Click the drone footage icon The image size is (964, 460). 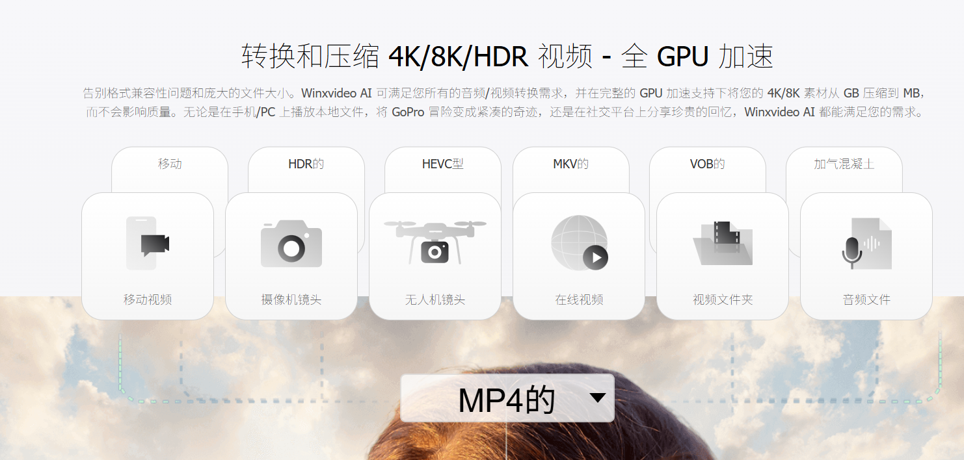pos(435,242)
